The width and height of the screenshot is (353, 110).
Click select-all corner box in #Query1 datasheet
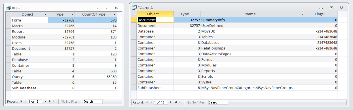pos(9,14)
